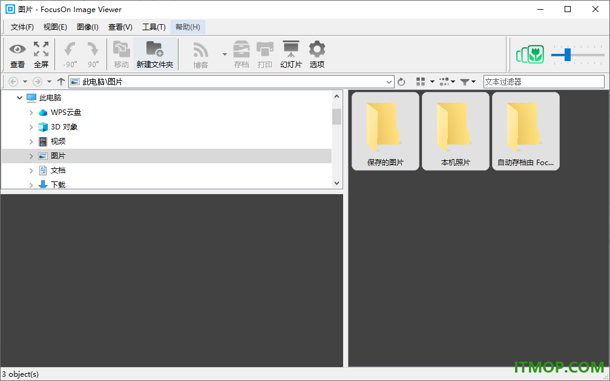Expand the 文档 tree node
This screenshot has width=610, height=381.
[x=31, y=171]
